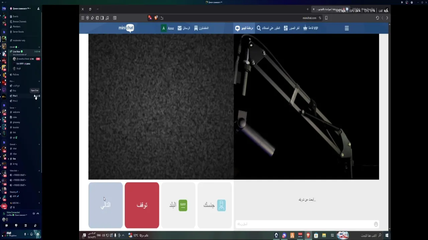Click the light-blue next button
This screenshot has height=240, width=428.
coord(105,205)
